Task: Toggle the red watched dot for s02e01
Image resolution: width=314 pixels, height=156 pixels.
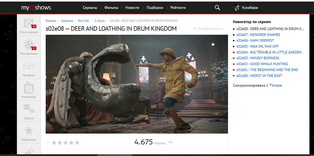Action: click(x=234, y=70)
